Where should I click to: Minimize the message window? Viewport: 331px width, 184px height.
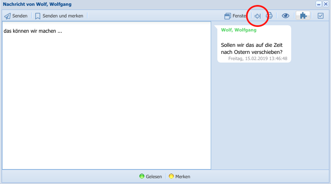point(319,4)
